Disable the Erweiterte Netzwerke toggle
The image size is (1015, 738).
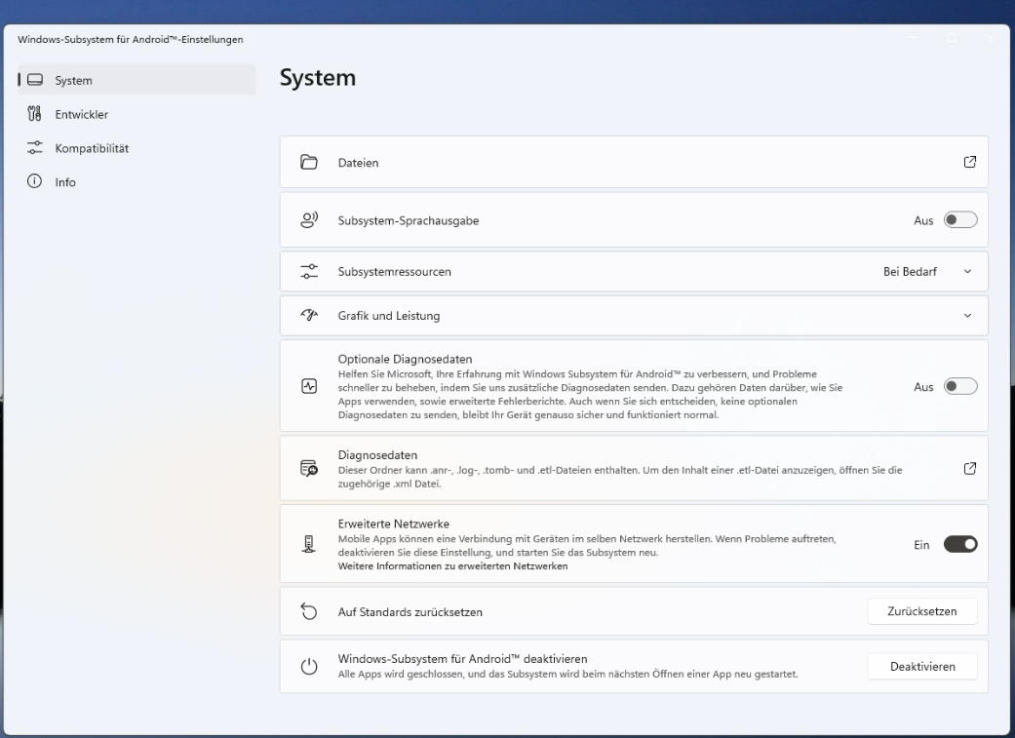pos(960,545)
